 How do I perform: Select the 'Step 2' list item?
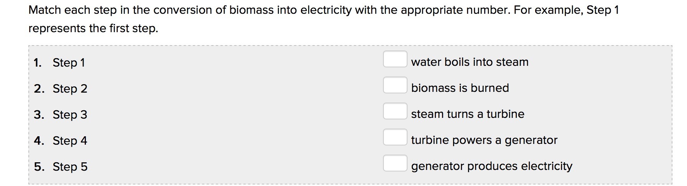coord(70,89)
